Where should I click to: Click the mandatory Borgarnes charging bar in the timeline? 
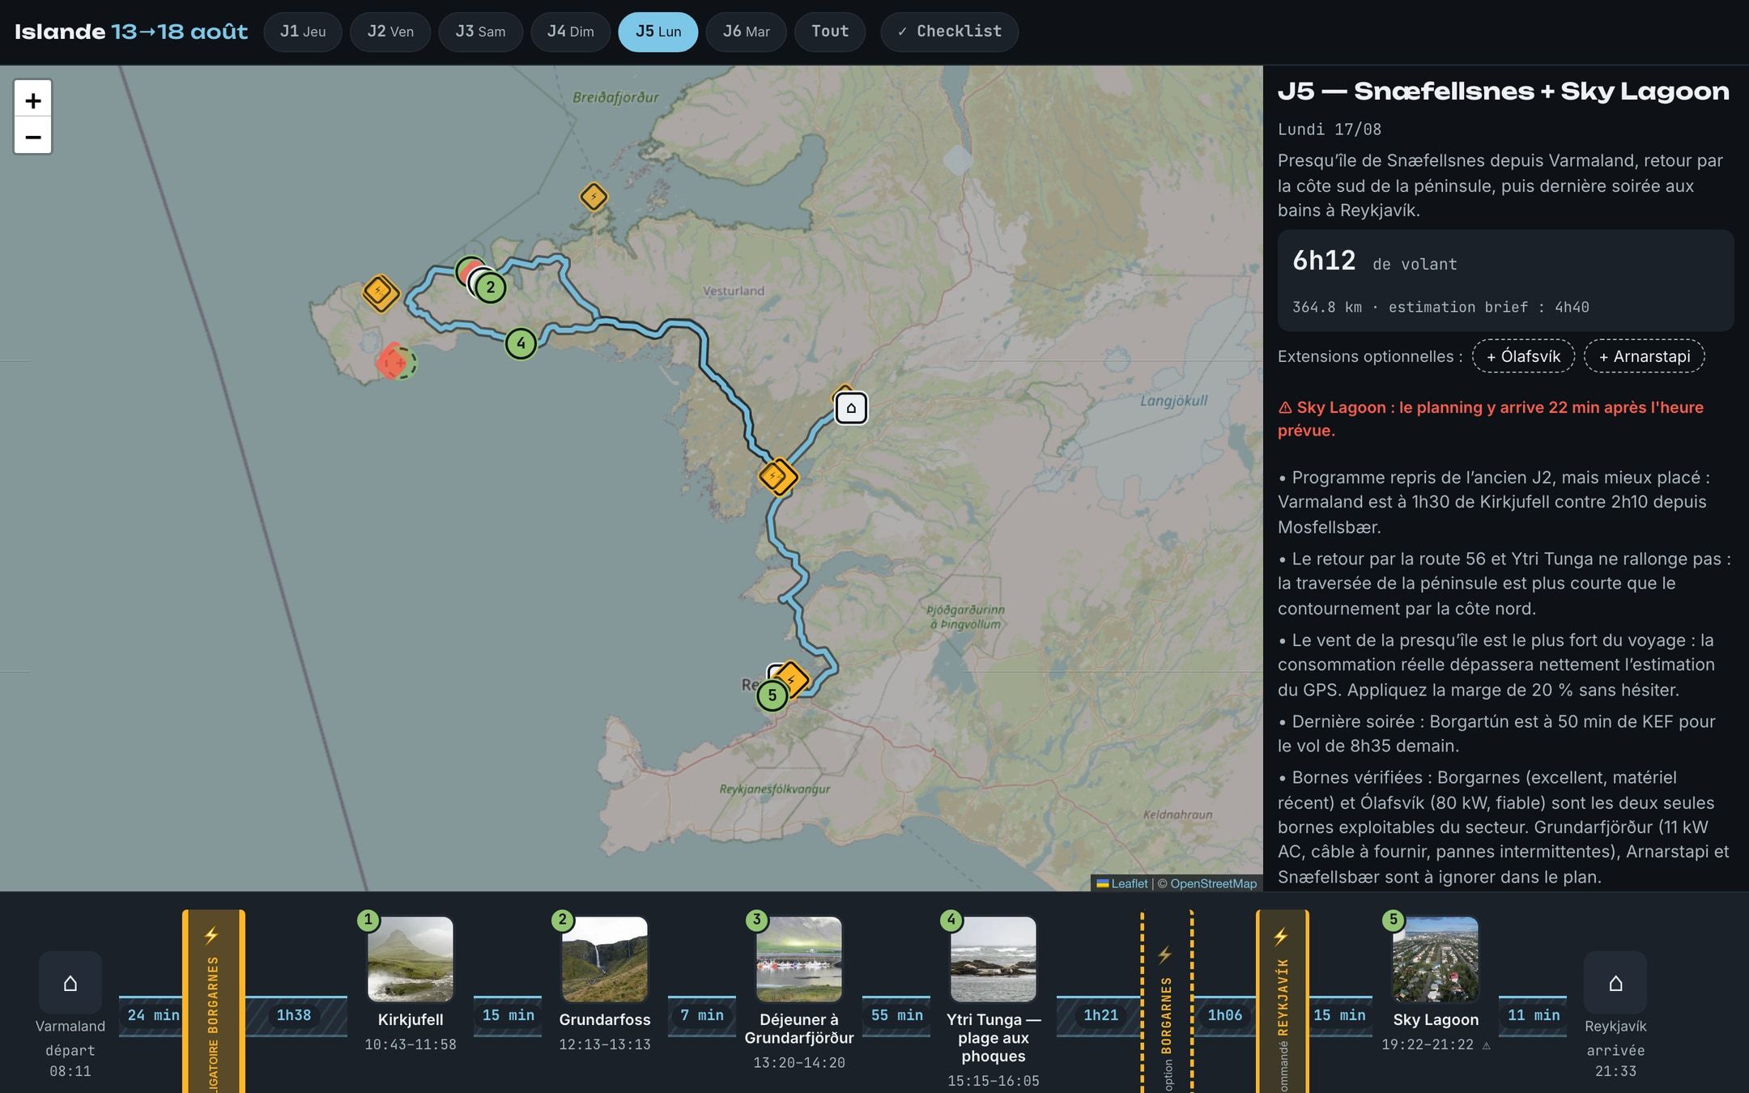pos(214,1002)
